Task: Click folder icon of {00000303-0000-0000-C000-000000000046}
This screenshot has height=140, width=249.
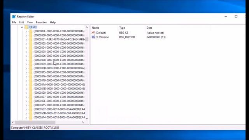Action: click(31, 44)
